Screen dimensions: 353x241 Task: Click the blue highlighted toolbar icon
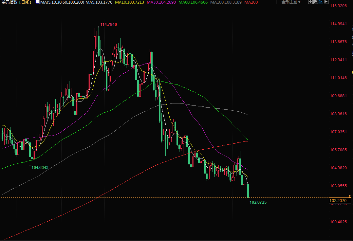coord(321,2)
